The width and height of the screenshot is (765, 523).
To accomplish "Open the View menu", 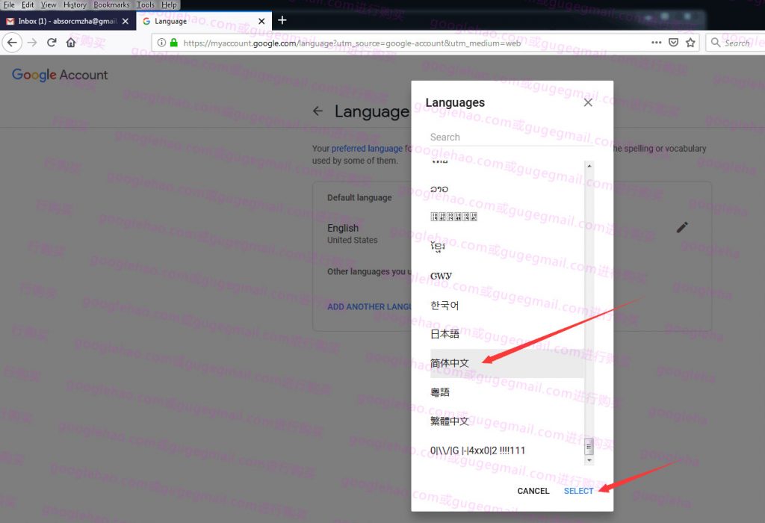I will (49, 5).
